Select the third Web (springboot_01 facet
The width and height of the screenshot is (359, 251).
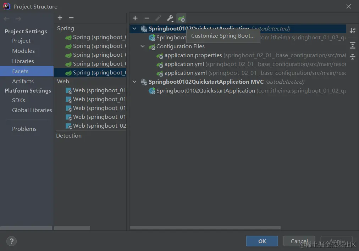pyautogui.click(x=90, y=108)
